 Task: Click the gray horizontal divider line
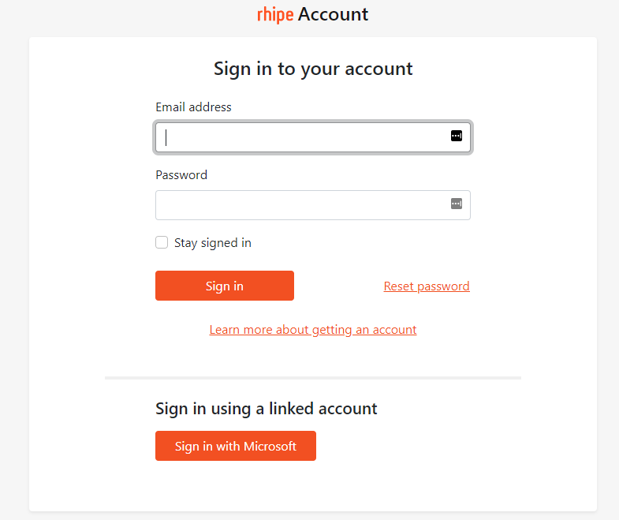click(x=313, y=378)
